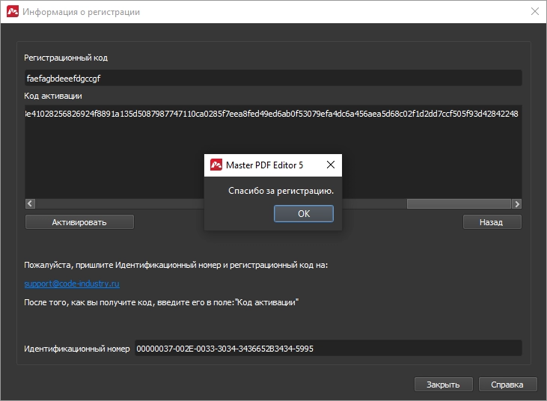The height and width of the screenshot is (401, 547).
Task: Click the Спасибо за регистрацию message text
Action: 281,191
